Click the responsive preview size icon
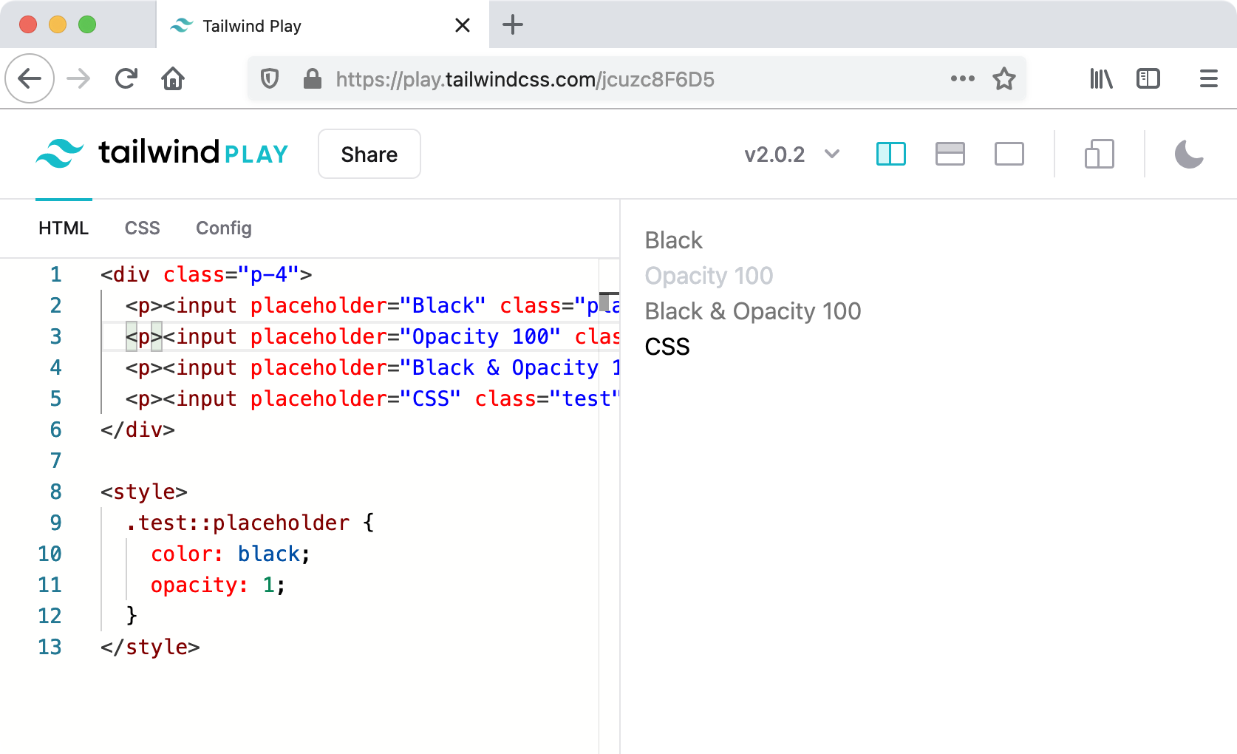The width and height of the screenshot is (1237, 754). (1099, 154)
